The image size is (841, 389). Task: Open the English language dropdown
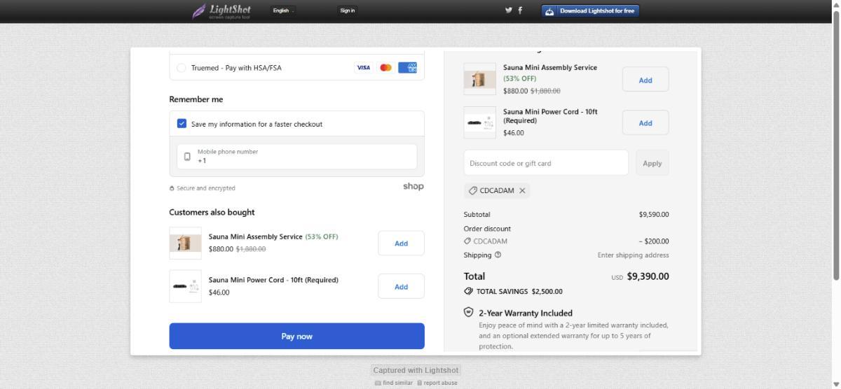click(283, 10)
